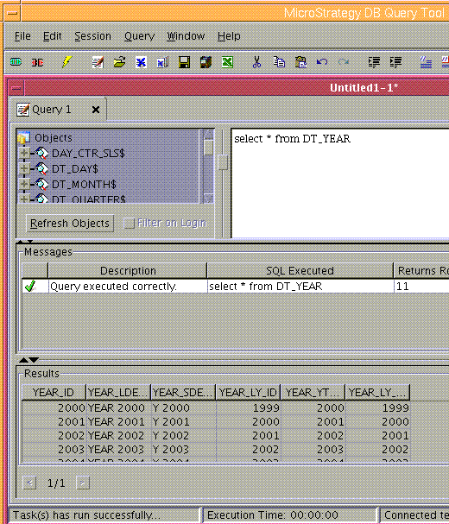Click the green Connect icon in toolbar

pos(16,62)
